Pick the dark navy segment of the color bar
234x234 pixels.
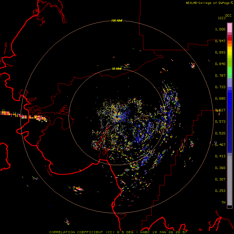(x=230, y=133)
